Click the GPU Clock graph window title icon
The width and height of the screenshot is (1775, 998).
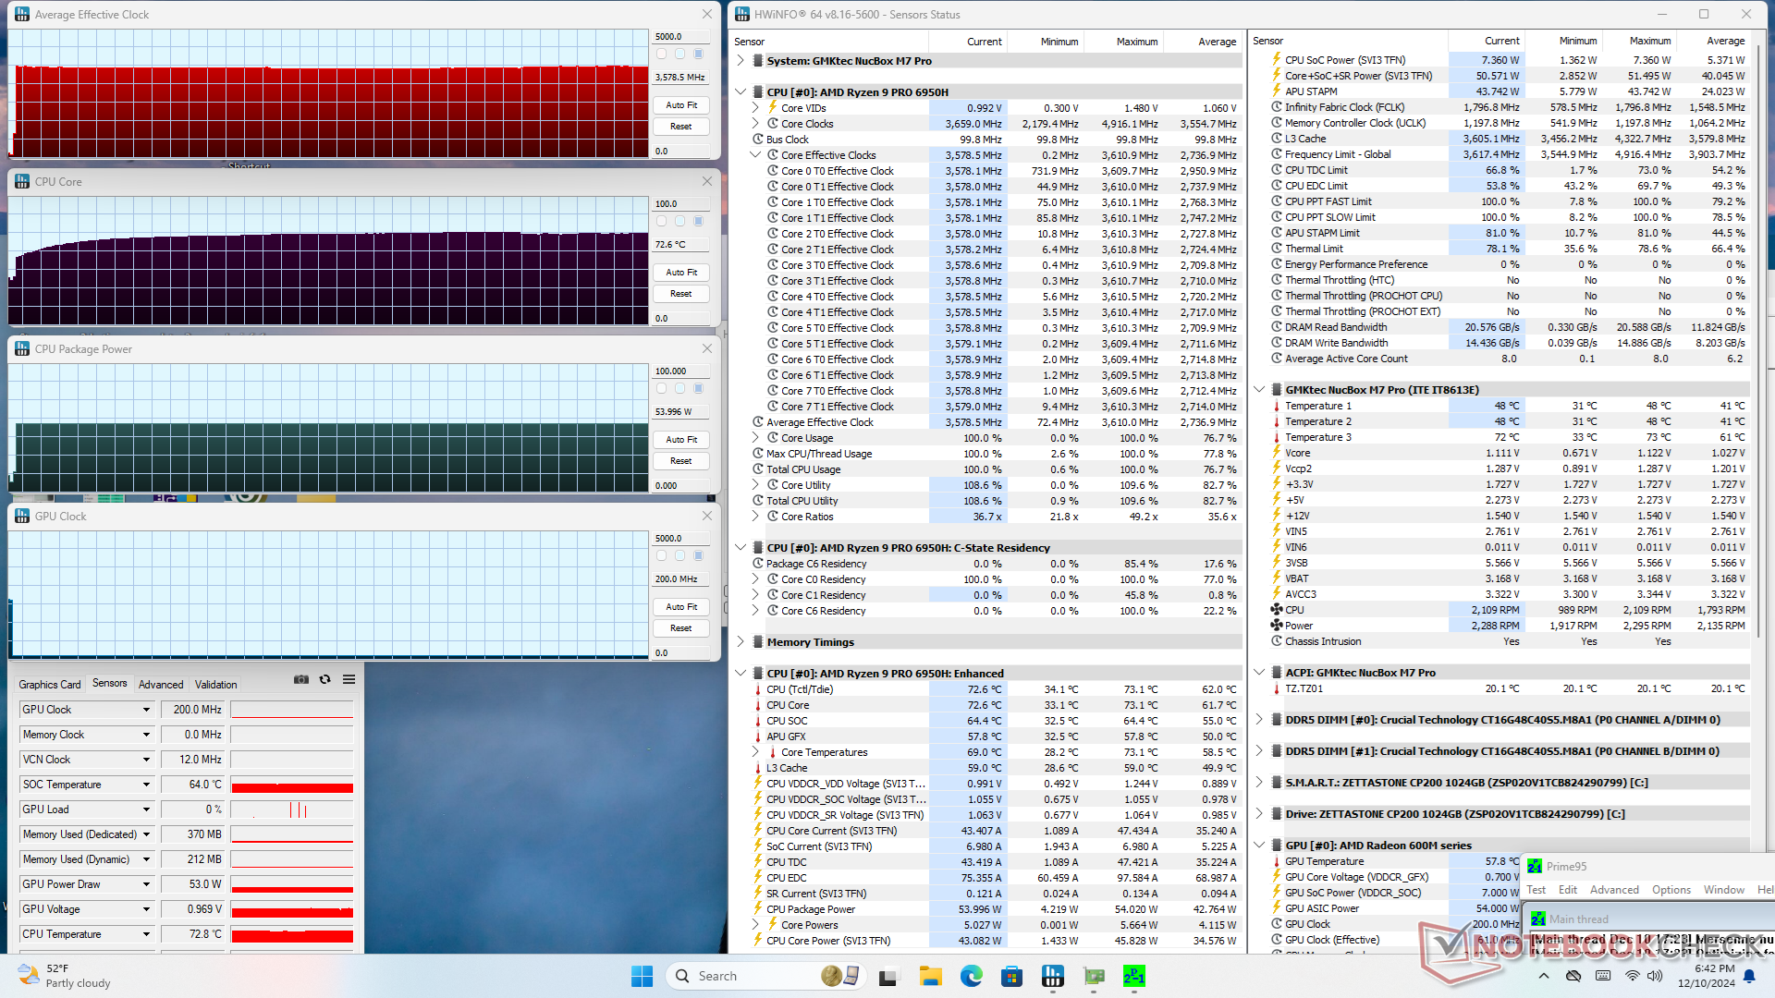(x=22, y=517)
